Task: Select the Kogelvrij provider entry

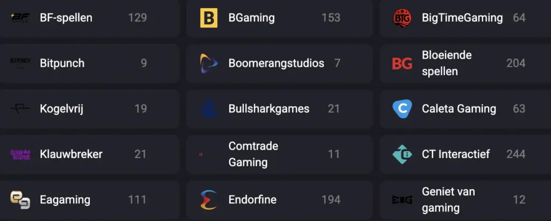Action: point(61,109)
